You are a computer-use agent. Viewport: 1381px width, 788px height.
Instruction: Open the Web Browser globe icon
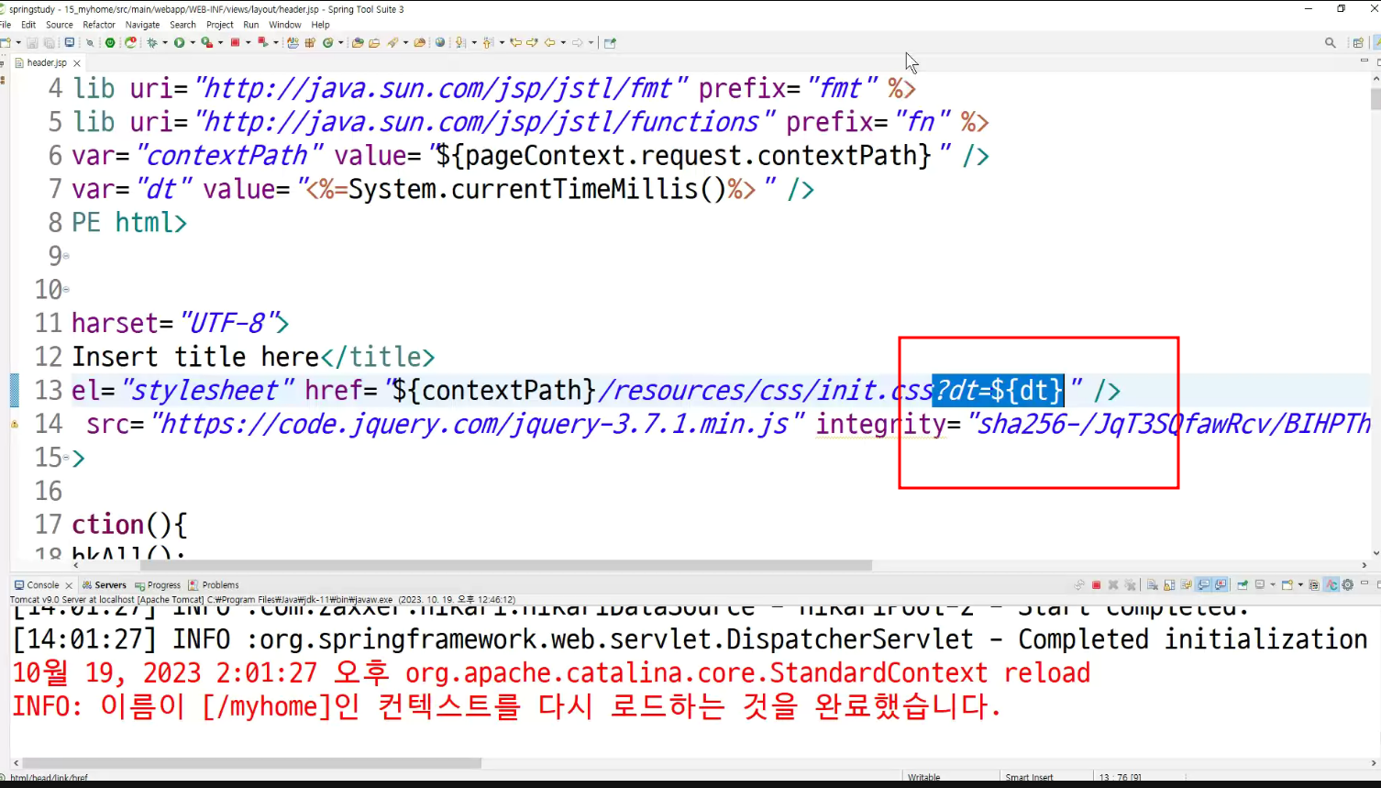[440, 42]
